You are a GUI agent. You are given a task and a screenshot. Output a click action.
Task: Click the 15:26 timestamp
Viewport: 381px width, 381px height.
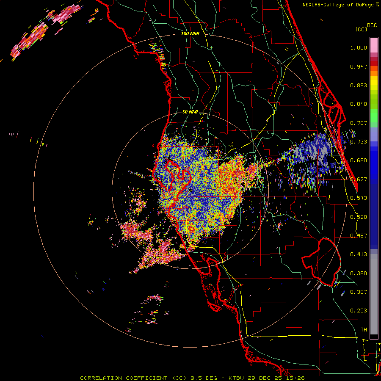[296, 378]
